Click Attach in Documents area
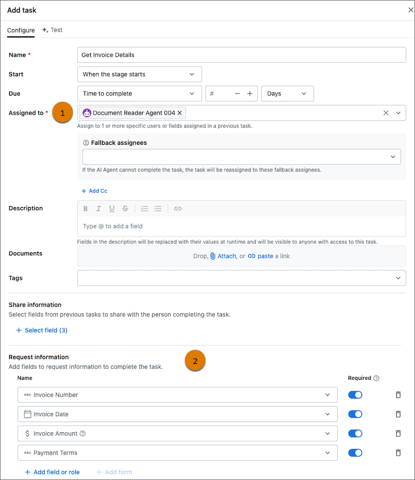The height and width of the screenshot is (480, 415). click(224, 256)
